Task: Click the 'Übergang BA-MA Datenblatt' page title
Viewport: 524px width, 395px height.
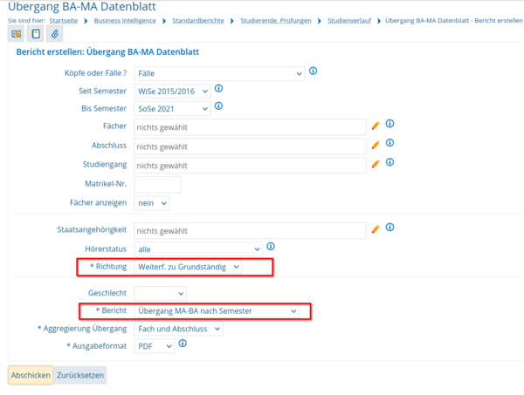Action: (x=82, y=6)
